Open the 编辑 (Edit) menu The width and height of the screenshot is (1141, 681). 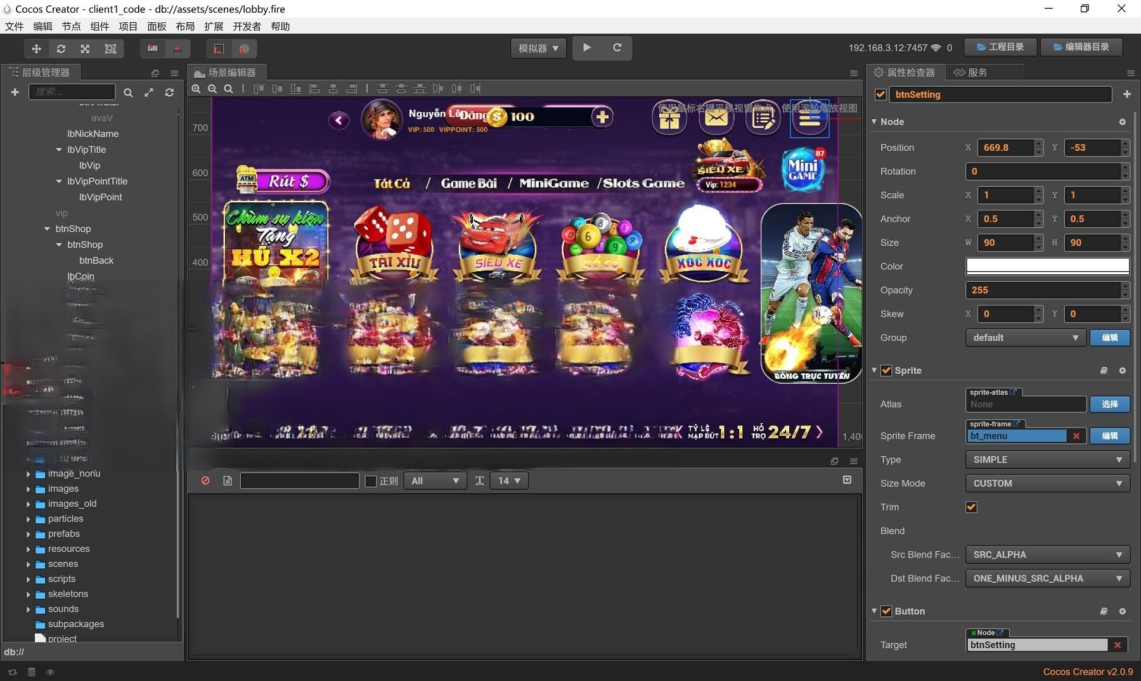[x=42, y=26]
